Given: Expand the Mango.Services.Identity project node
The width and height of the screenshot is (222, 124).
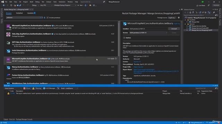Looking at the screenshot, I should (x=187, y=26).
